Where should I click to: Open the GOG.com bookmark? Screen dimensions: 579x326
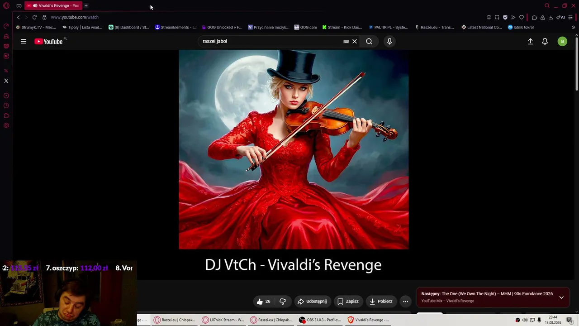coord(305,27)
